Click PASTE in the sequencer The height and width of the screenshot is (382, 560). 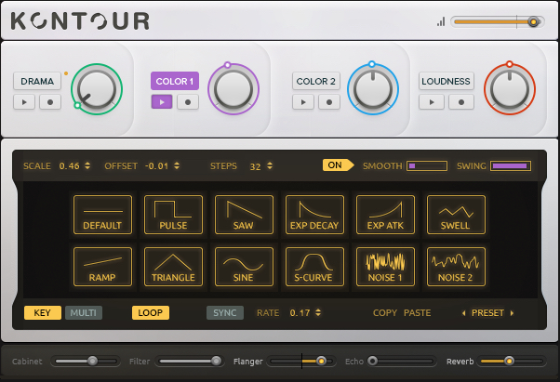[417, 313]
